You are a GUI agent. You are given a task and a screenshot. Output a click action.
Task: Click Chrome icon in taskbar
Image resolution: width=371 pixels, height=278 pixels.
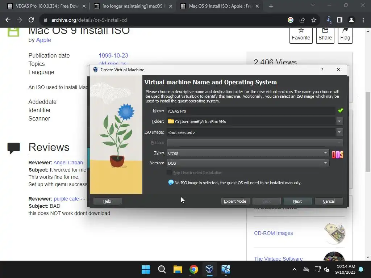point(193,269)
